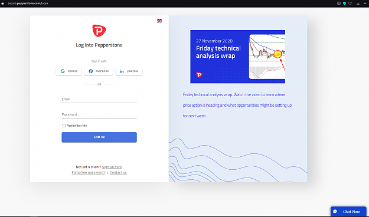Open the Chat Now widget
Screen dimensions: 369x217
[348, 212]
